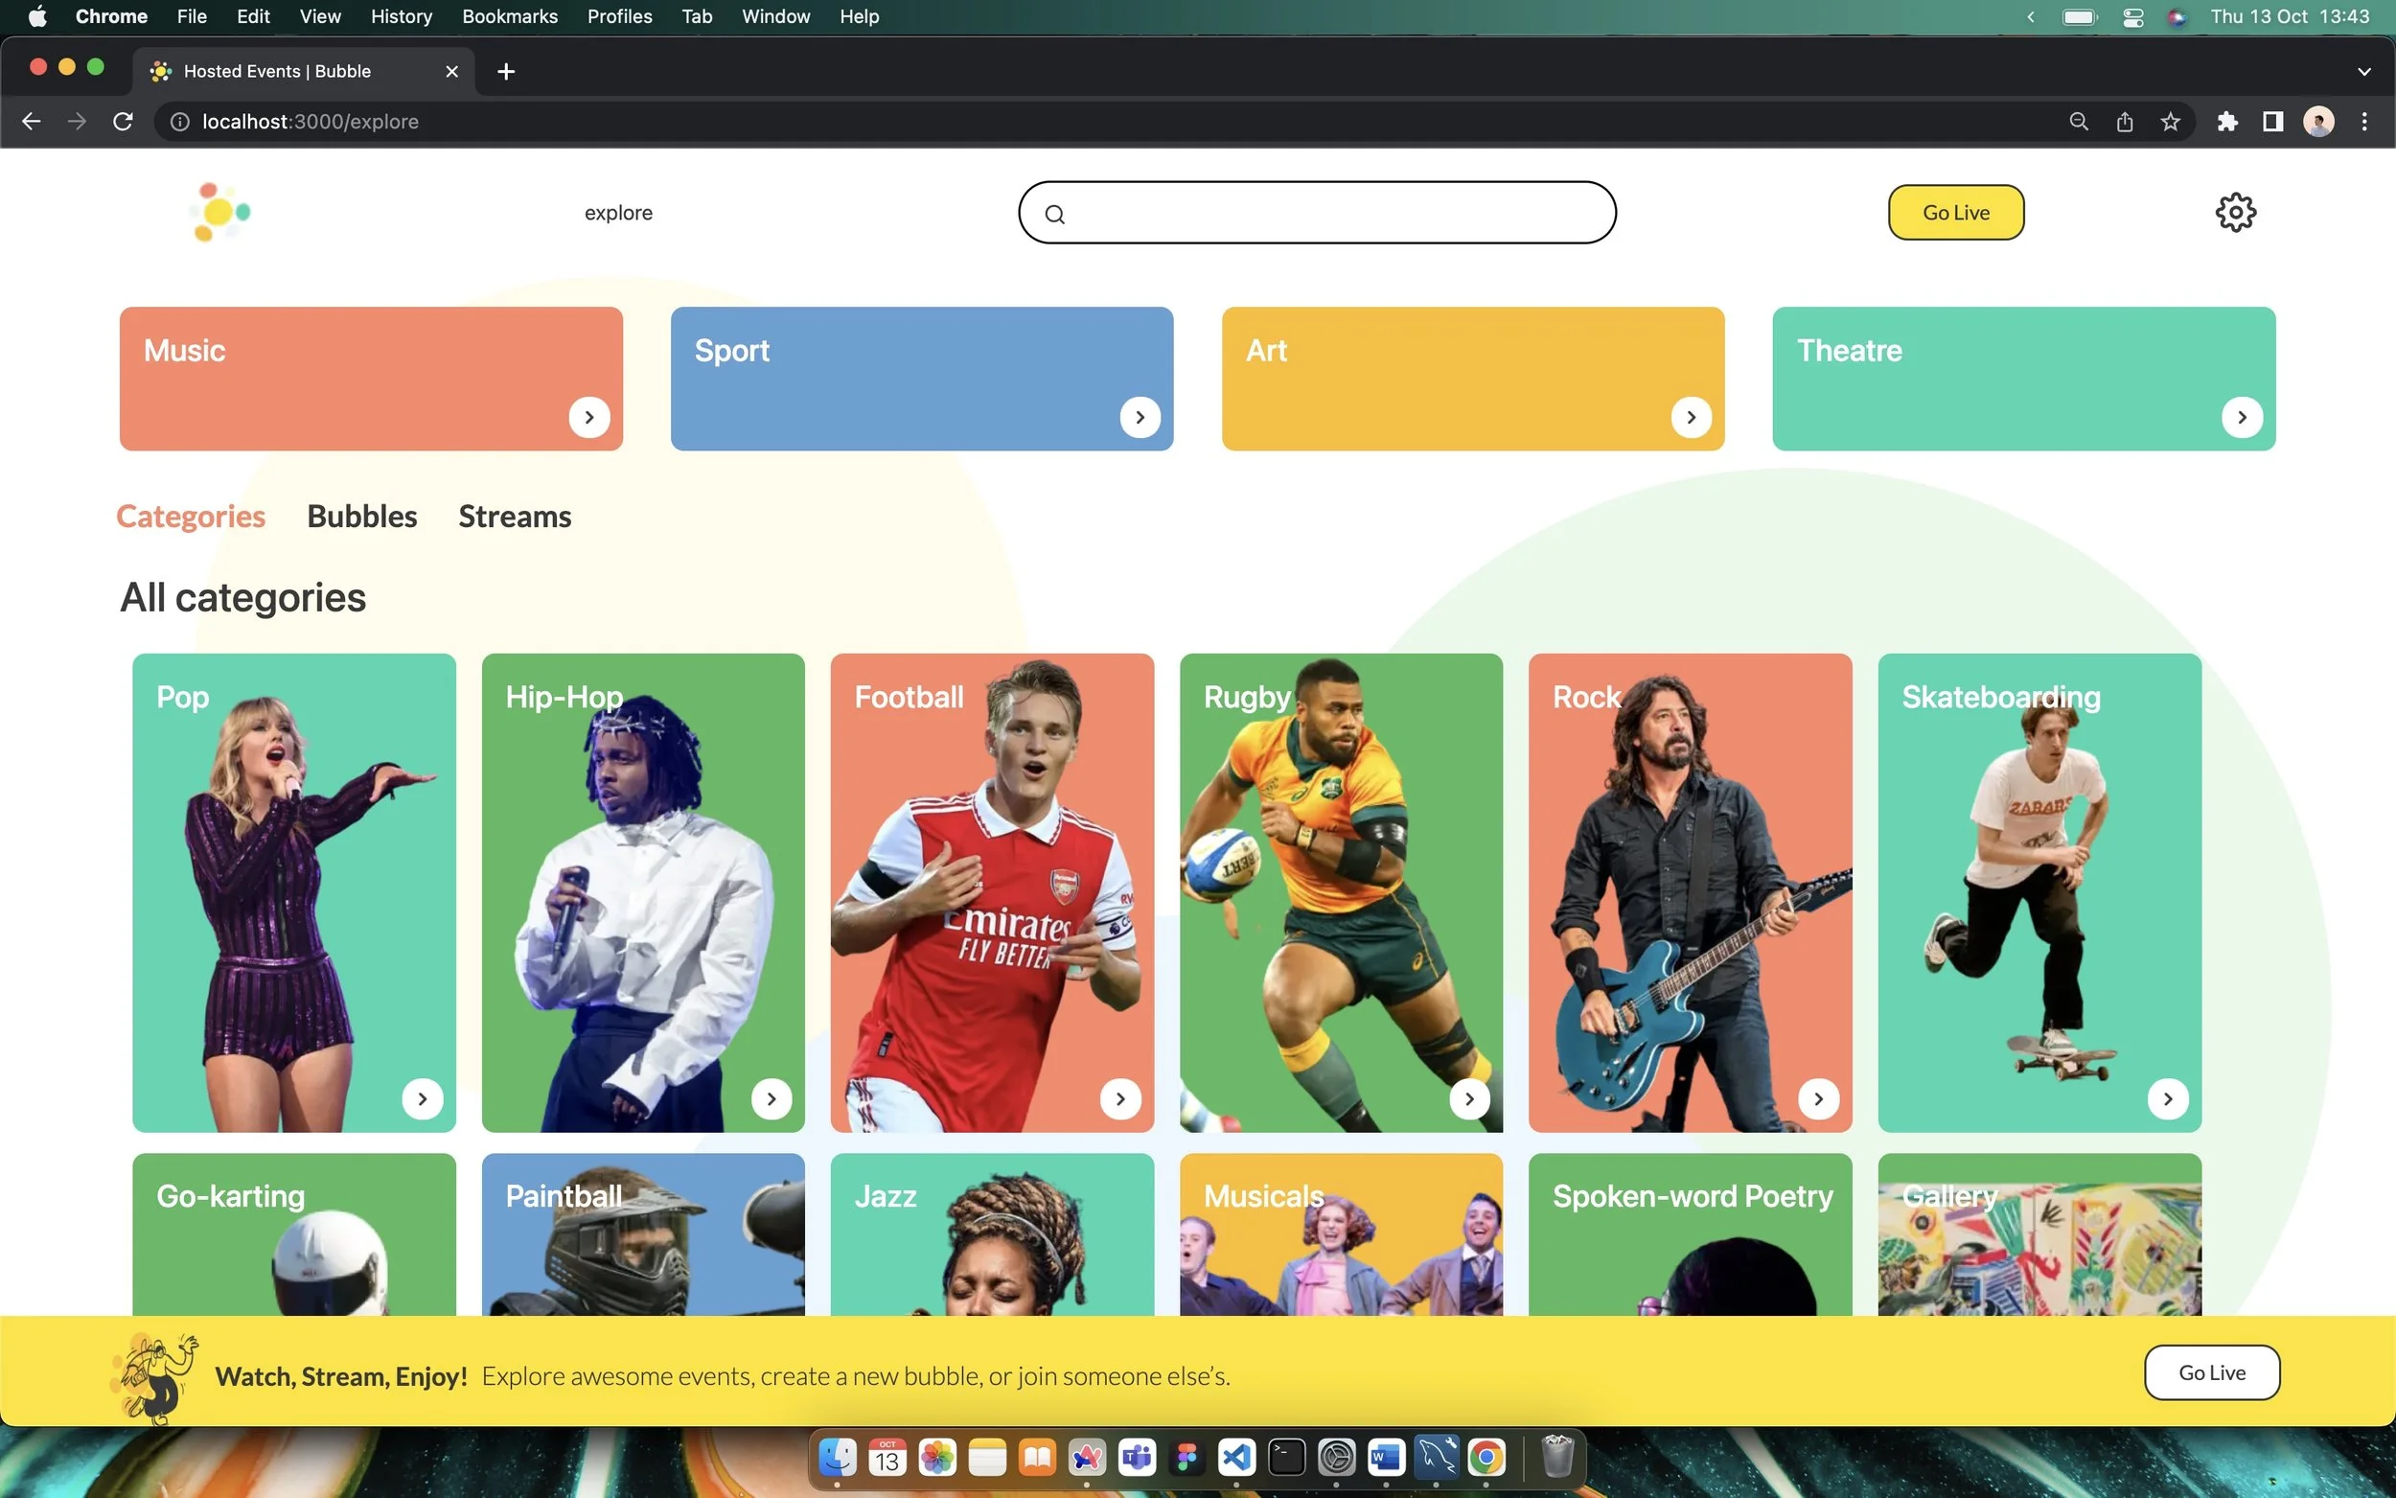Screen dimensions: 2396x1498
Task: Click the white Go Live banner button
Action: (x=2211, y=1372)
